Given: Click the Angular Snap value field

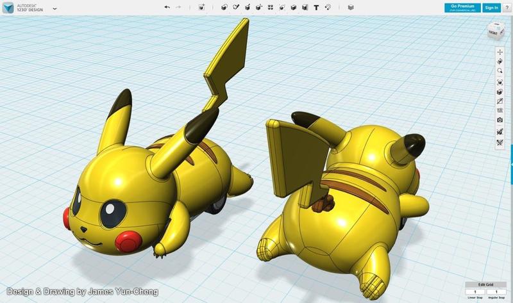Looking at the screenshot, I should pyautogui.click(x=496, y=291).
